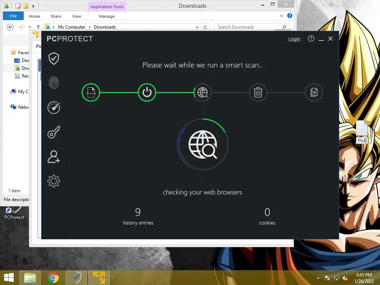380x285 pixels.
Task: Click the web browser scan step icon
Action: 203,92
